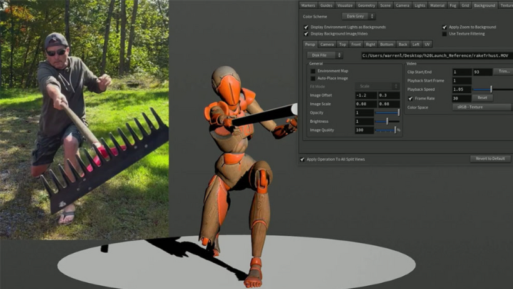Click the Trim button
513x289 pixels.
[504, 72]
